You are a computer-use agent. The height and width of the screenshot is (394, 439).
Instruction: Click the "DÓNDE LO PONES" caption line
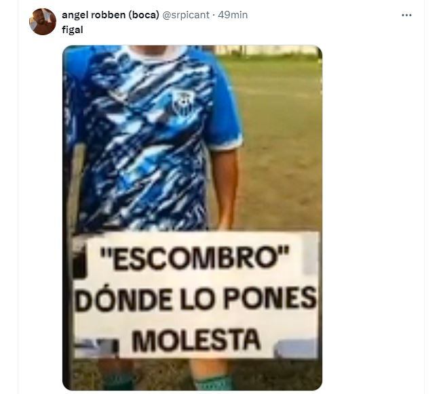(195, 299)
